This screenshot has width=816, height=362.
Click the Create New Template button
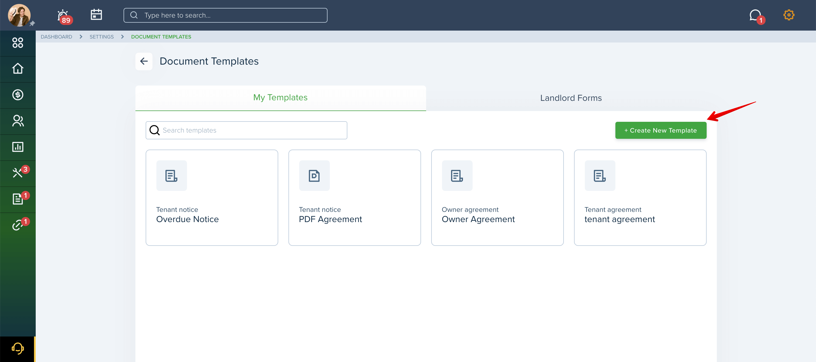(661, 130)
